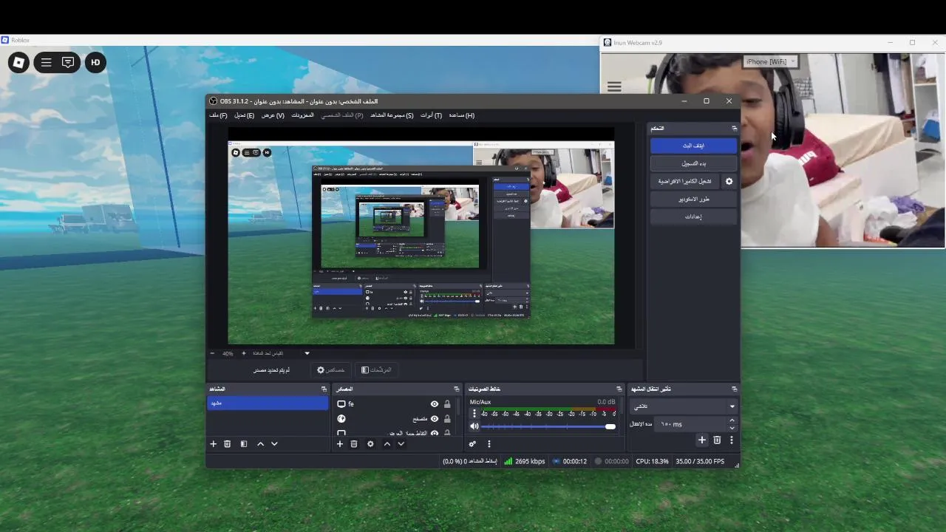Move the scene down with arrow
Screen dimensions: 946x532
pyautogui.click(x=274, y=444)
